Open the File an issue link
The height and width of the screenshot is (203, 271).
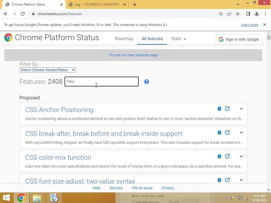pos(142,188)
